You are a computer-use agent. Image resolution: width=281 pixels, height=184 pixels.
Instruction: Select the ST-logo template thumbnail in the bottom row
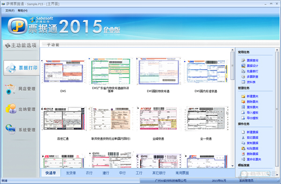coord(206,161)
